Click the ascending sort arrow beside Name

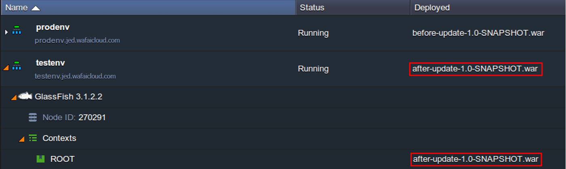point(36,8)
